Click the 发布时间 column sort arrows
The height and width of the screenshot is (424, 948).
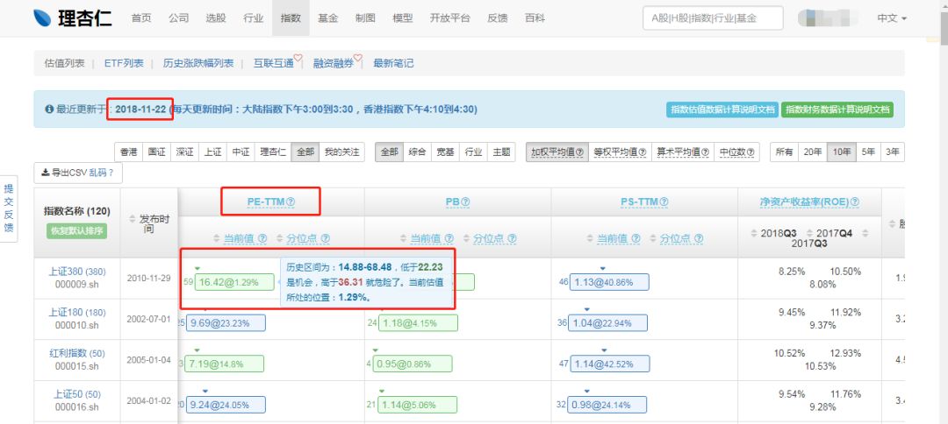[x=133, y=219]
